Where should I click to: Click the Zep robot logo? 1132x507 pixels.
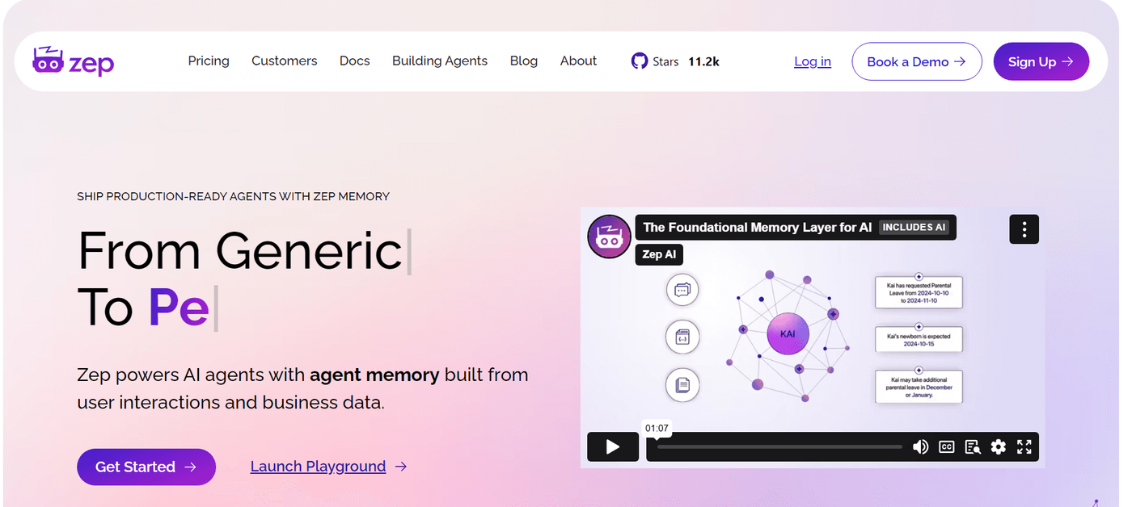73,61
